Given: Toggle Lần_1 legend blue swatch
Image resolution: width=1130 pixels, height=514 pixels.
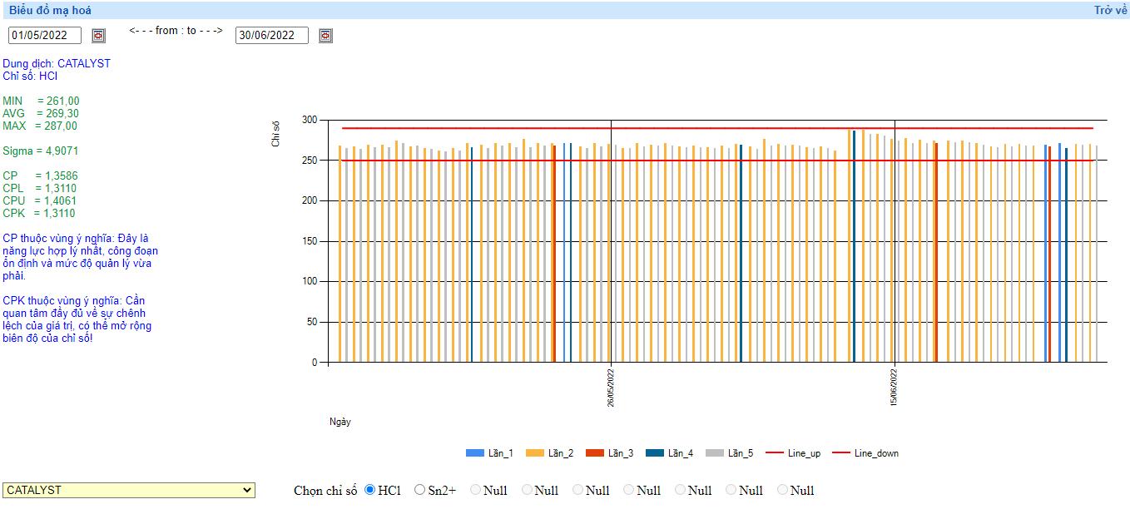Looking at the screenshot, I should click(474, 453).
